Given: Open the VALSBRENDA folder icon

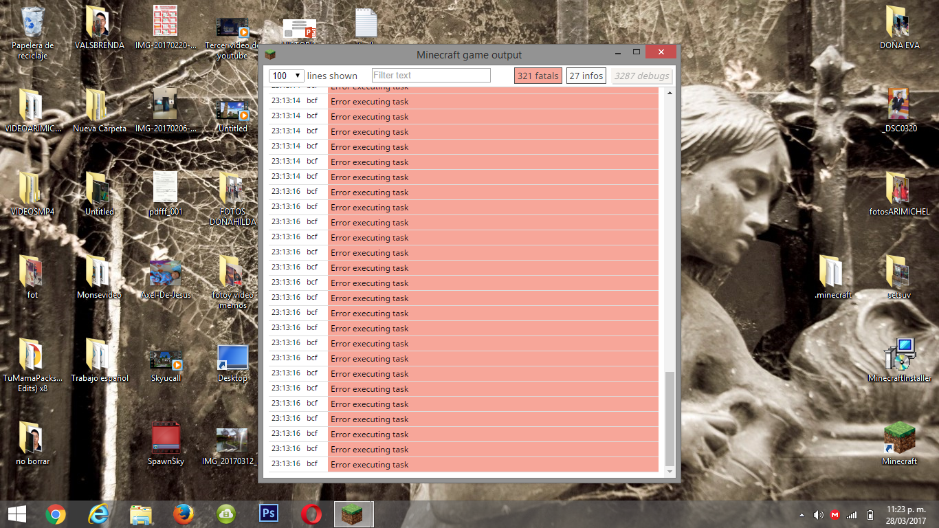Looking at the screenshot, I should [99, 23].
